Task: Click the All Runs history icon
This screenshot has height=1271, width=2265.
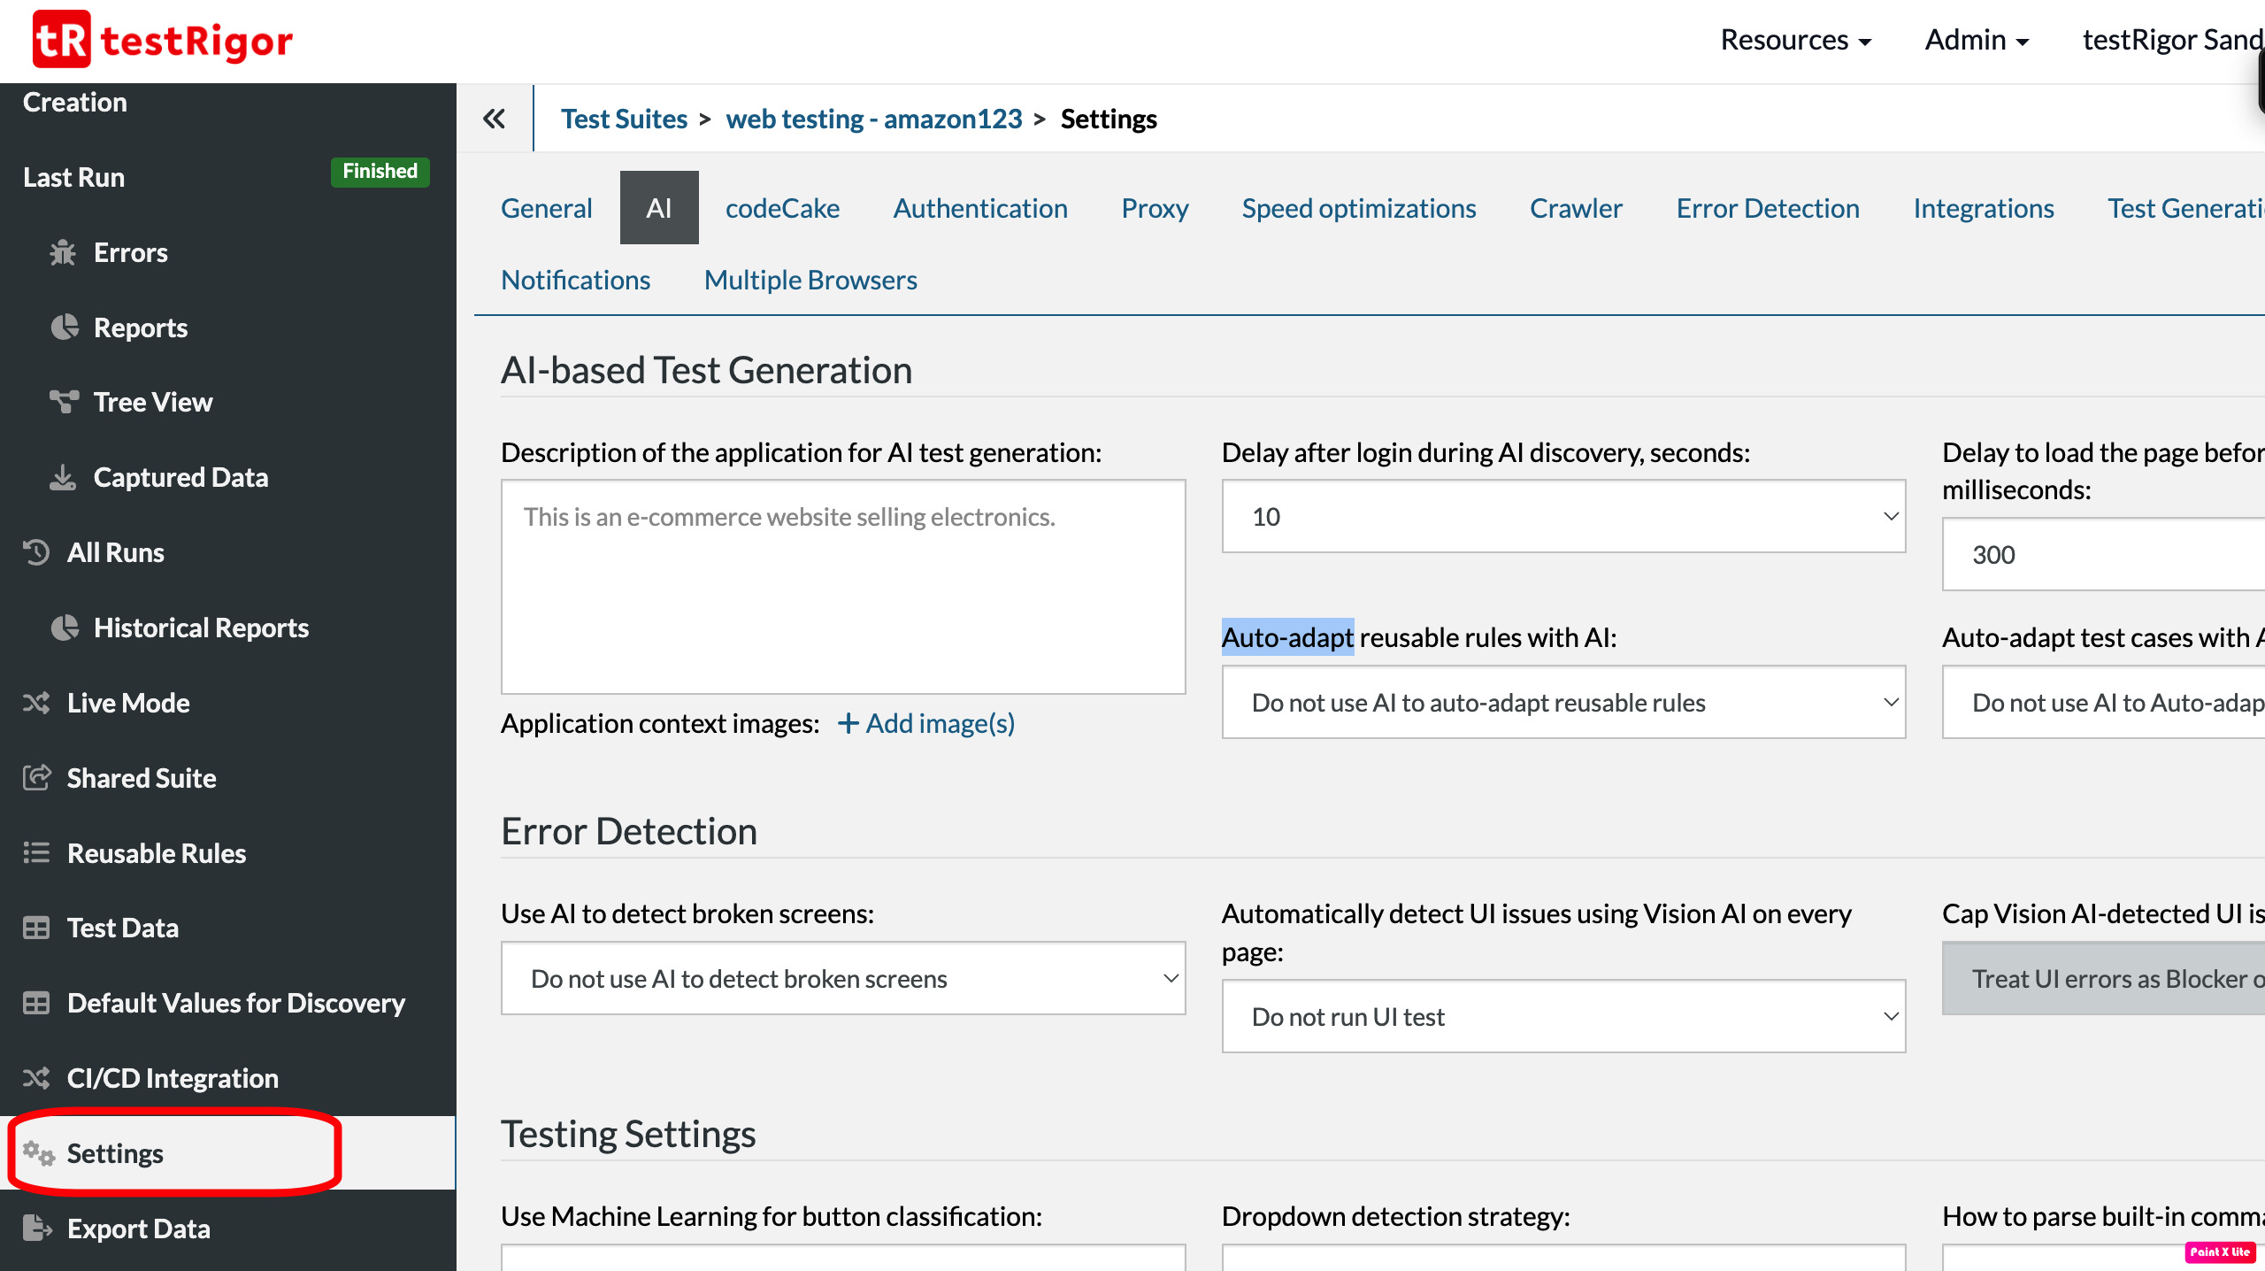Action: click(36, 552)
